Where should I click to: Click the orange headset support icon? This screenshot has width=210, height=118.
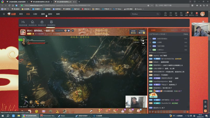[x=205, y=111]
